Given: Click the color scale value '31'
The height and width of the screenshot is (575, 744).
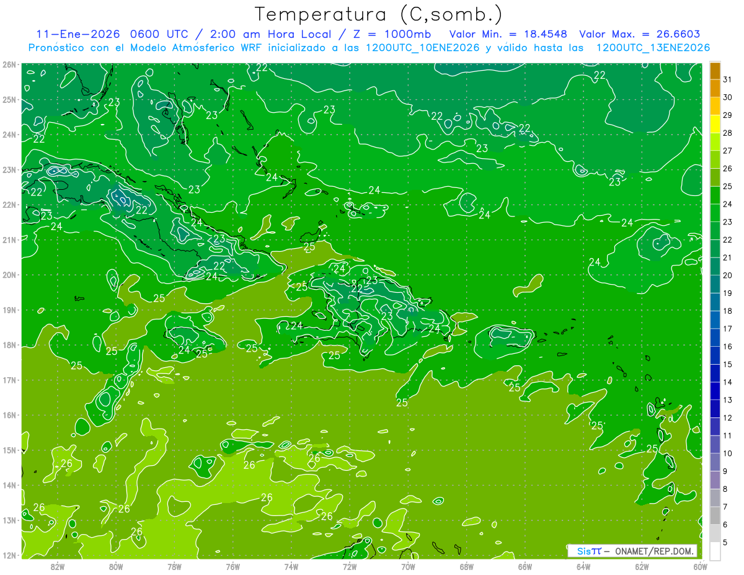Looking at the screenshot, I should 727,79.
